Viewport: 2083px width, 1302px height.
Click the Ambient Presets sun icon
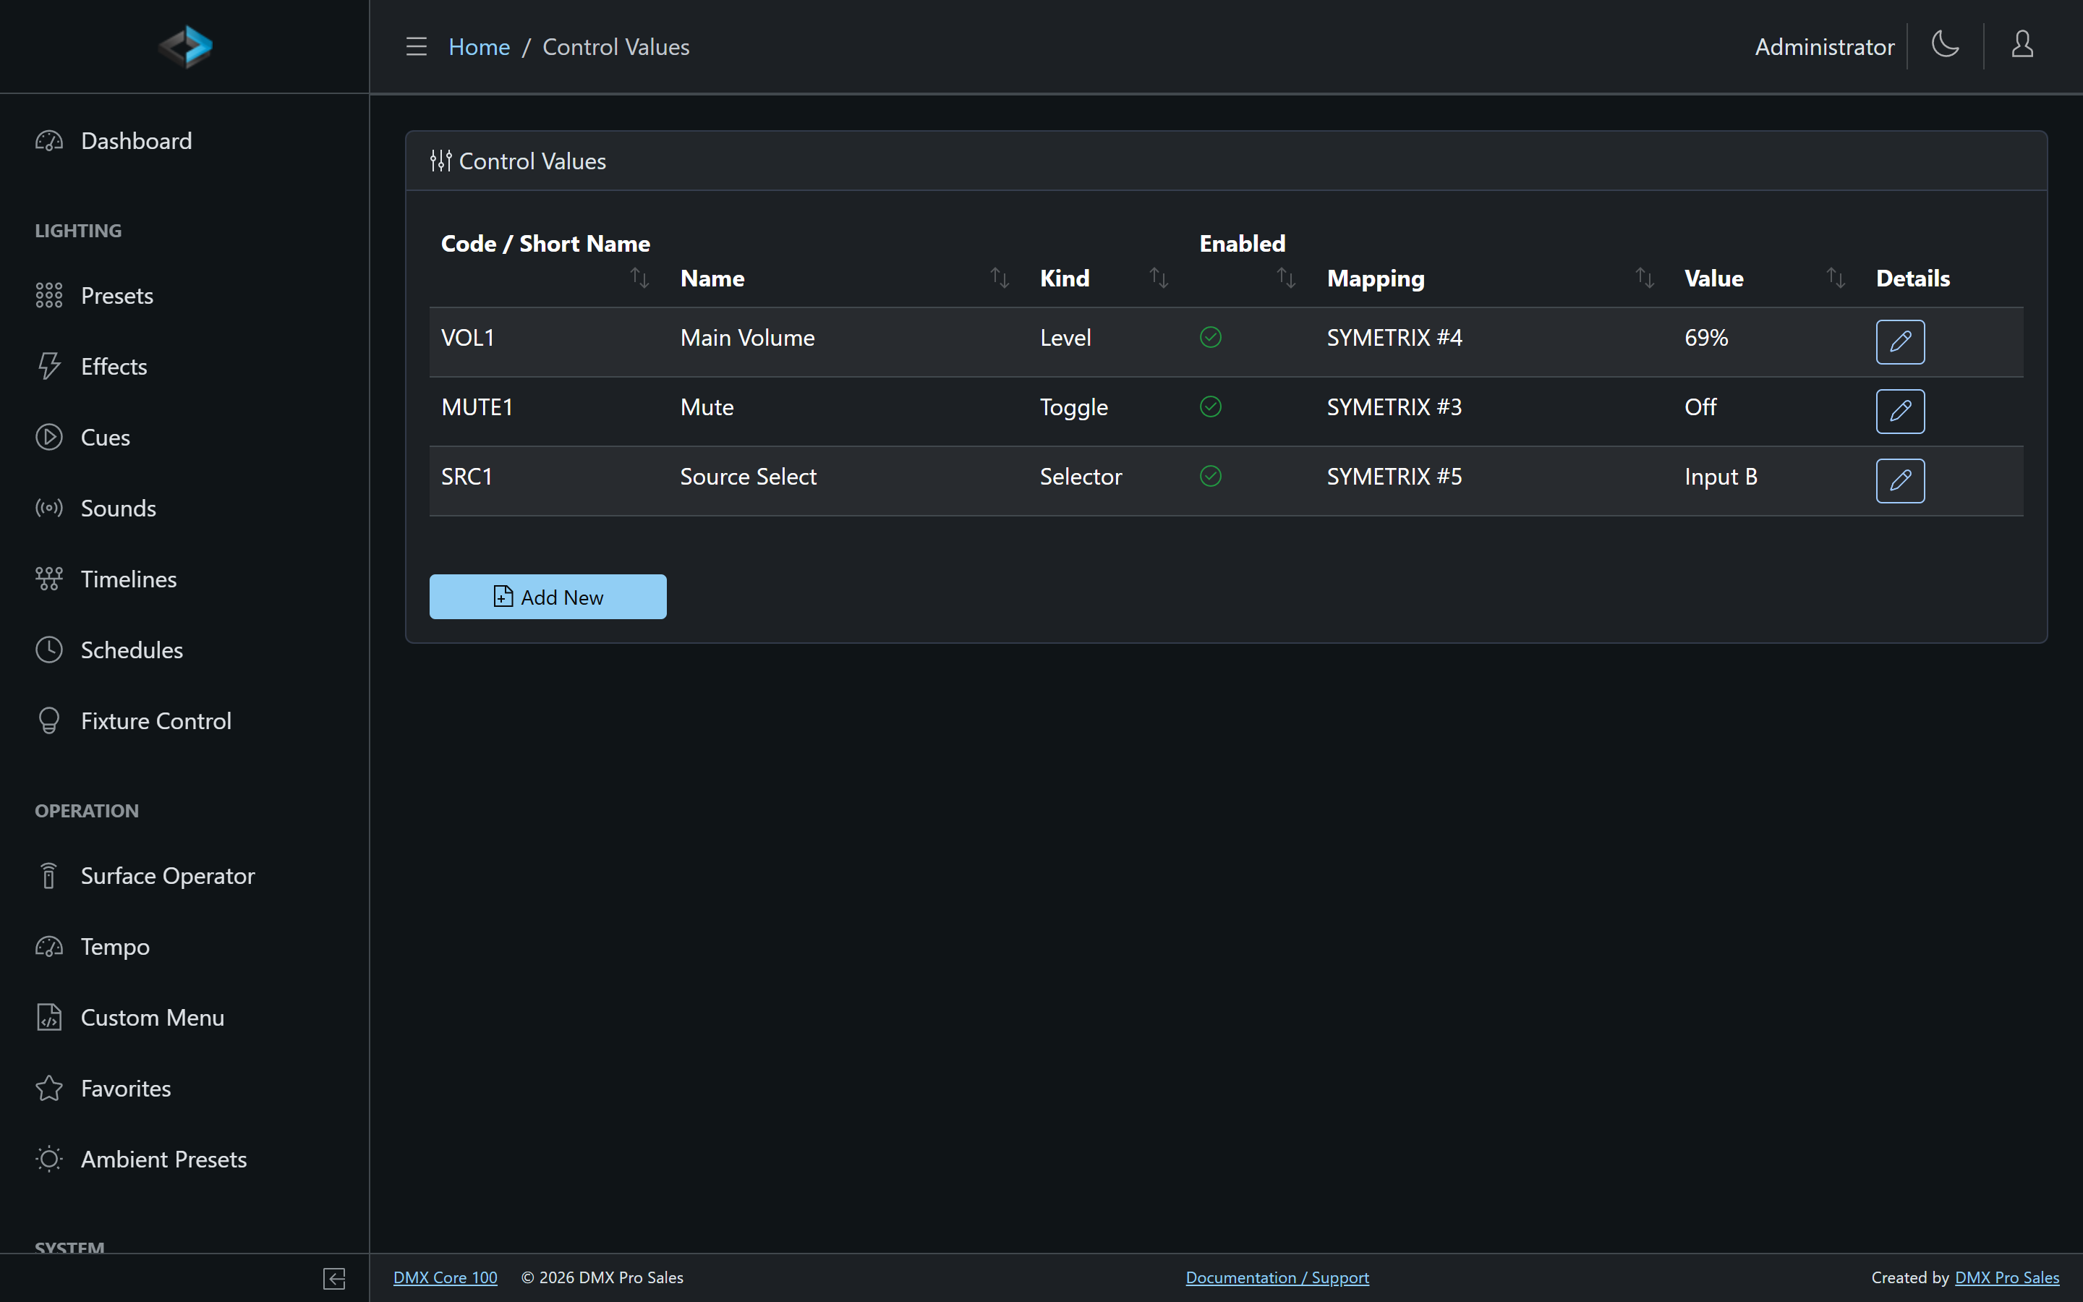coord(49,1159)
